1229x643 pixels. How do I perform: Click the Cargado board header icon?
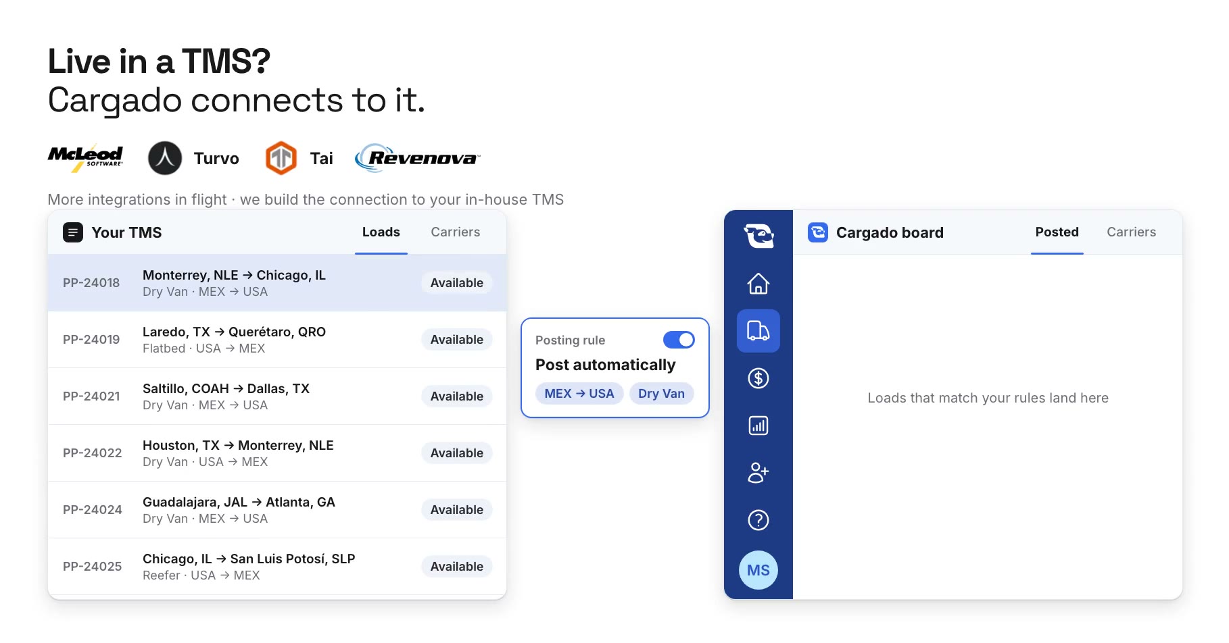coord(818,232)
